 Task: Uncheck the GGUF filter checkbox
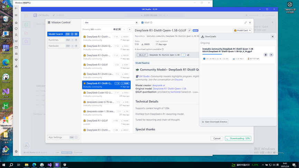coord(142,22)
